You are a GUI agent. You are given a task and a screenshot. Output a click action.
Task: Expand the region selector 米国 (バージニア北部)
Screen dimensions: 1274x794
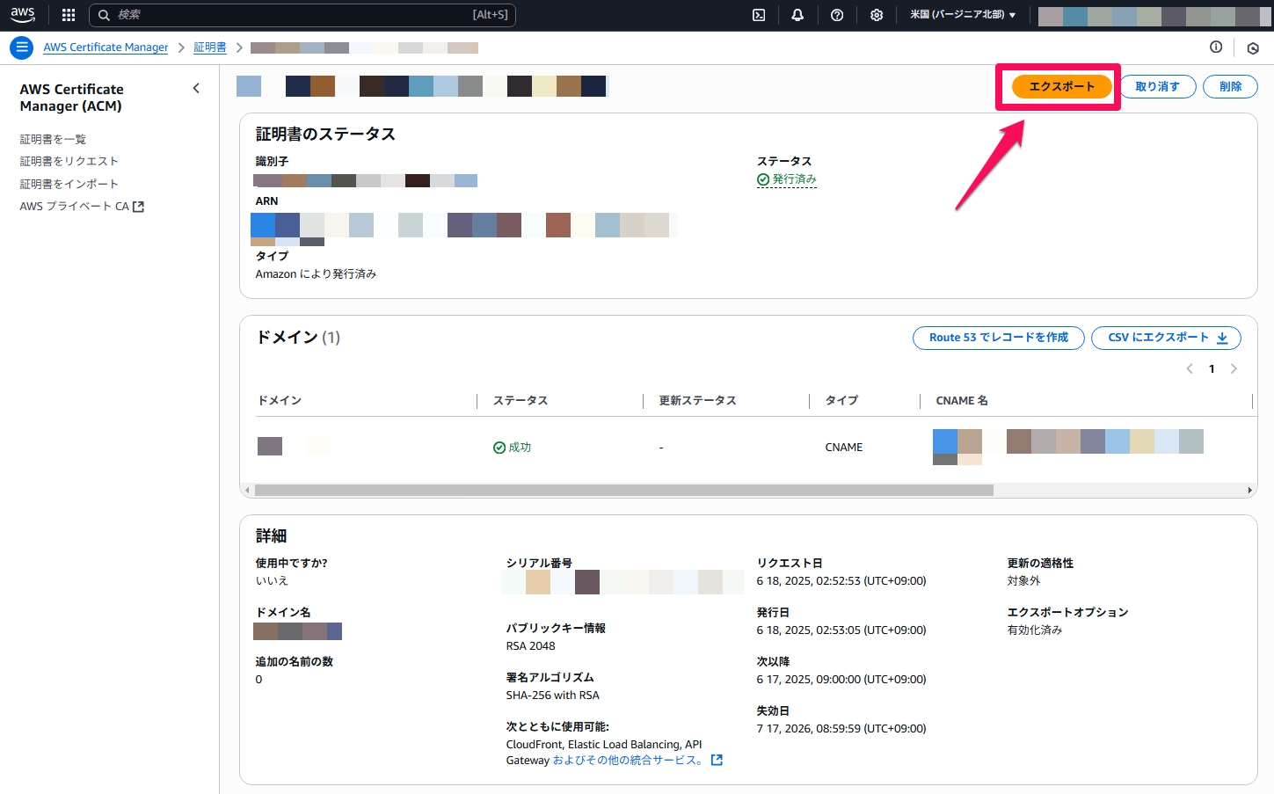click(963, 15)
